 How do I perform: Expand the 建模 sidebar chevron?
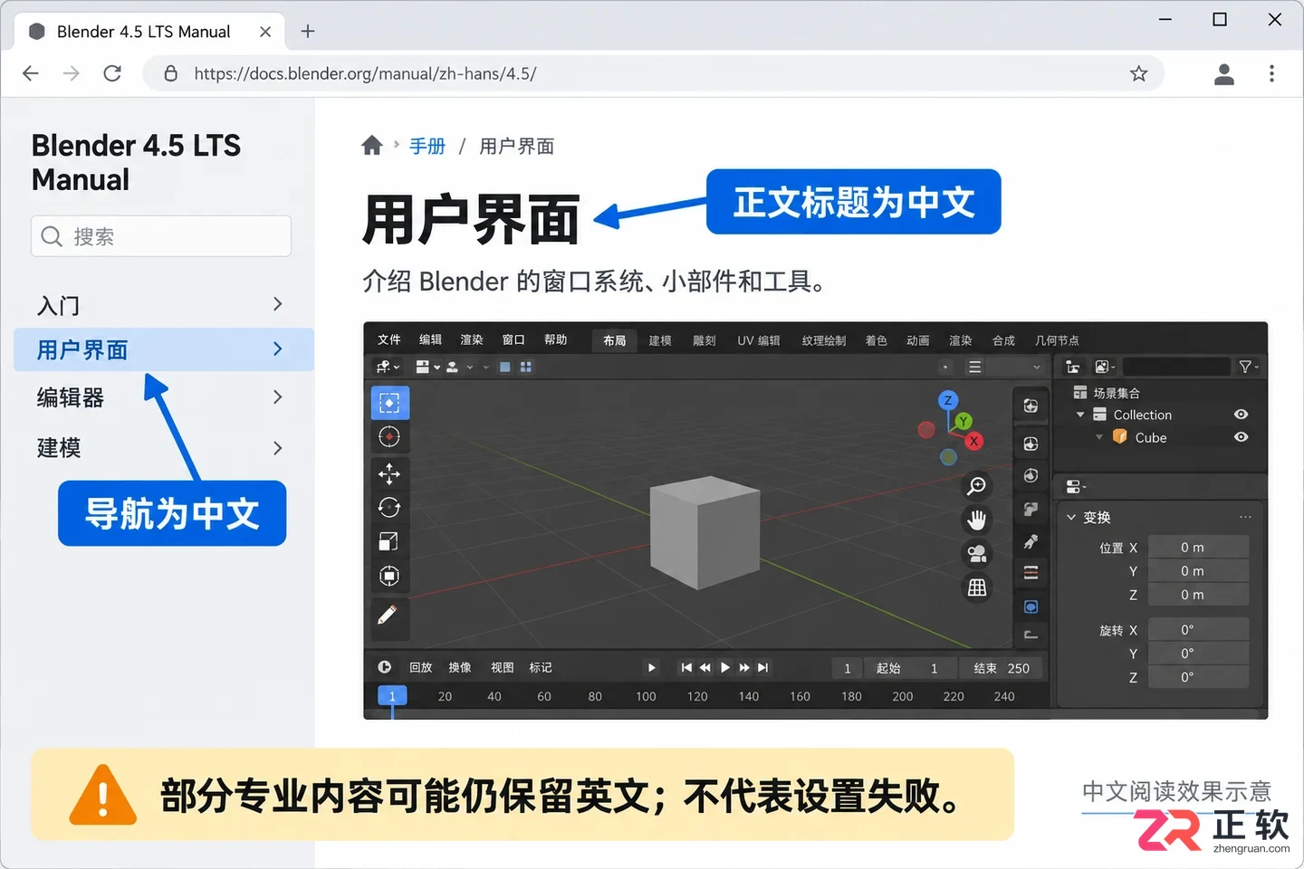coord(278,448)
